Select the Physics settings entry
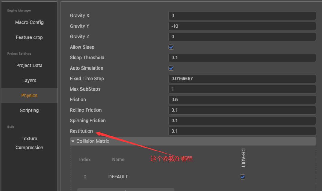 [29, 95]
